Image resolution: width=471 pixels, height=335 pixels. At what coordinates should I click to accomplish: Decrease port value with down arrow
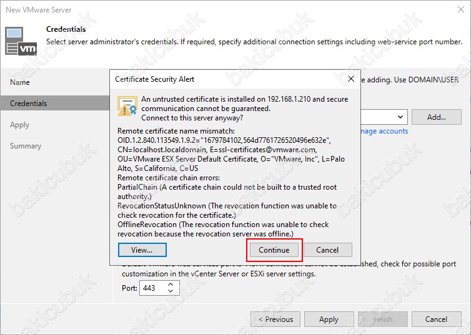click(171, 291)
